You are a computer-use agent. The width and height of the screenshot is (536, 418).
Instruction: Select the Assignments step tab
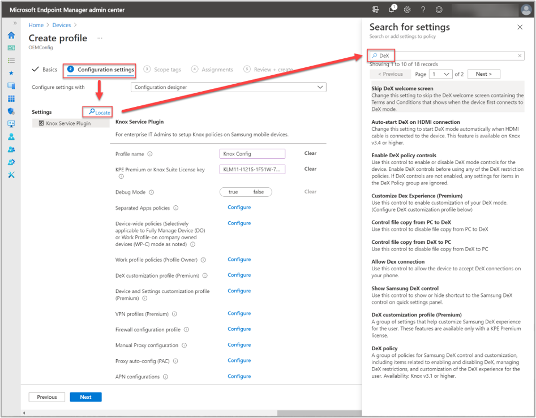212,70
